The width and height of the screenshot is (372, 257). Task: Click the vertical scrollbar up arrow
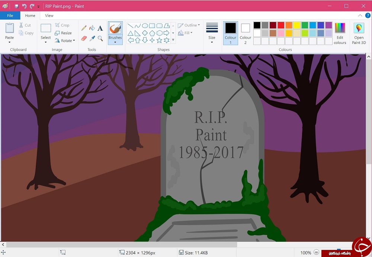[x=369, y=57]
